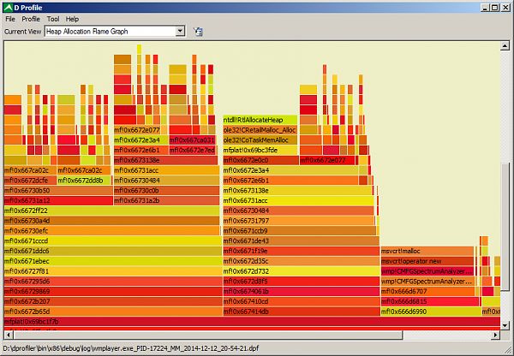Select the mf!0x6672d8f5 frame

tap(302, 282)
